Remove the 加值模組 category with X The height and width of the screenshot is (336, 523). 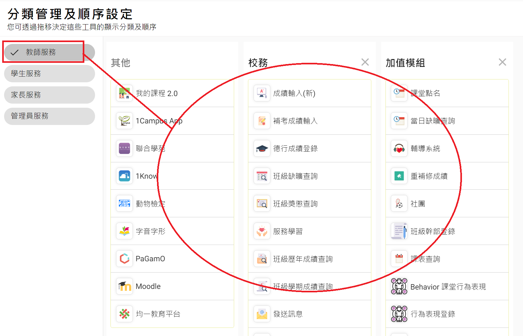pyautogui.click(x=503, y=62)
